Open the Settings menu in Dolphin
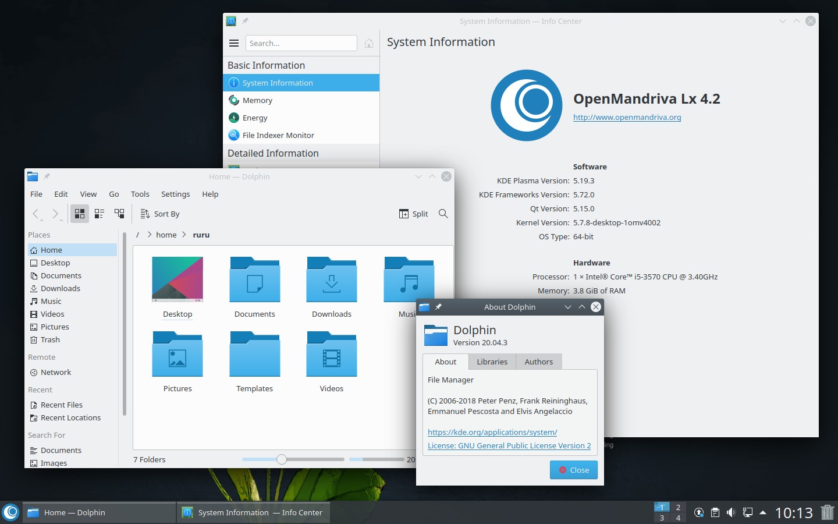 click(x=176, y=194)
